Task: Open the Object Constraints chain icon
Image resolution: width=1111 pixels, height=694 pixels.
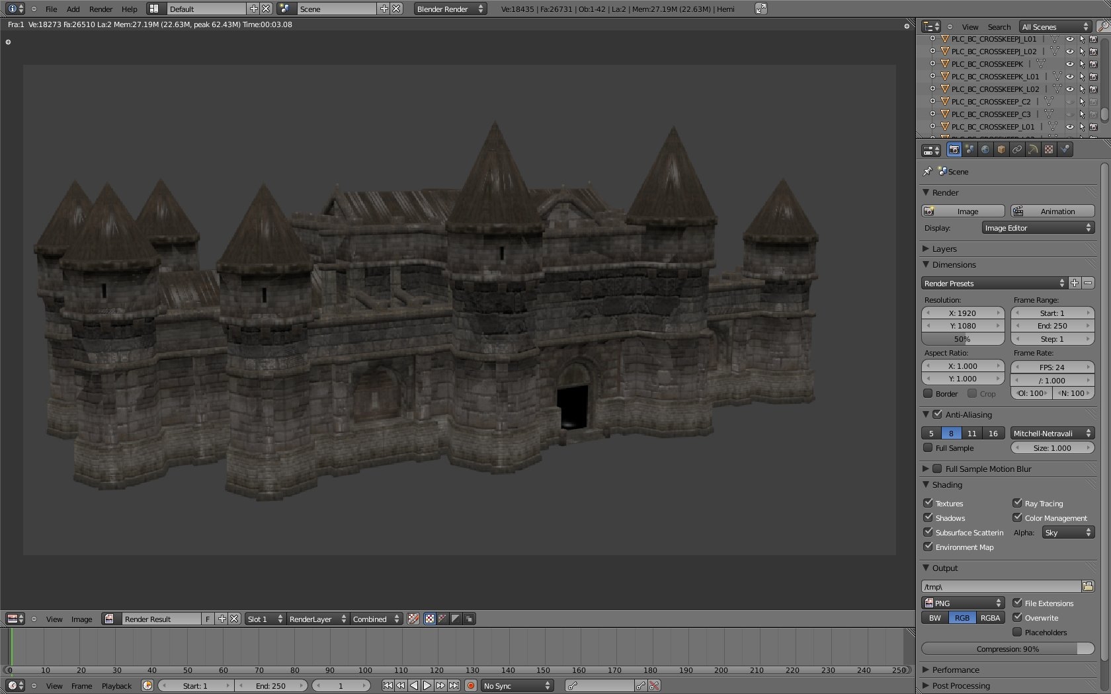Action: (1017, 150)
